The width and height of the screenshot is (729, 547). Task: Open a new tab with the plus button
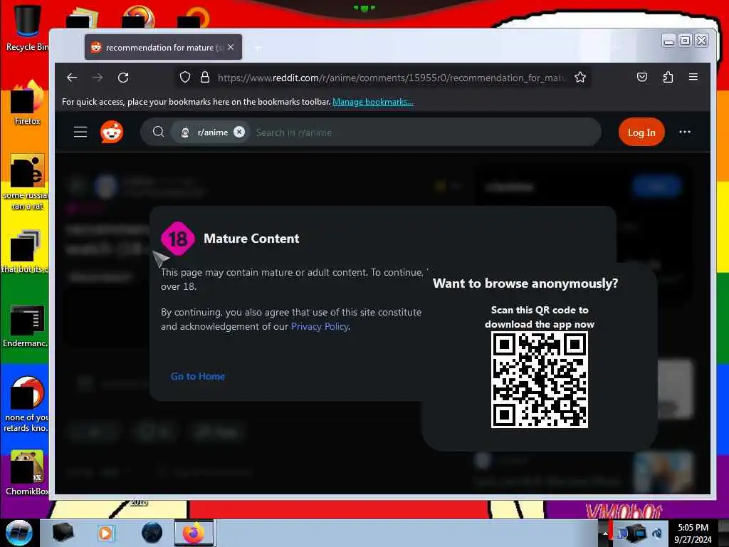click(x=258, y=48)
